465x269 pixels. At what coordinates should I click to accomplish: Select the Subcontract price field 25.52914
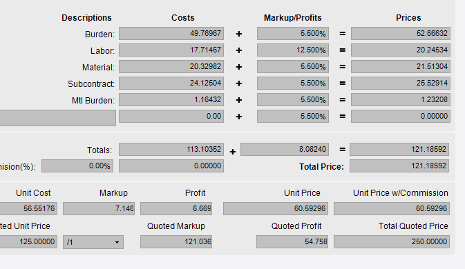(401, 83)
